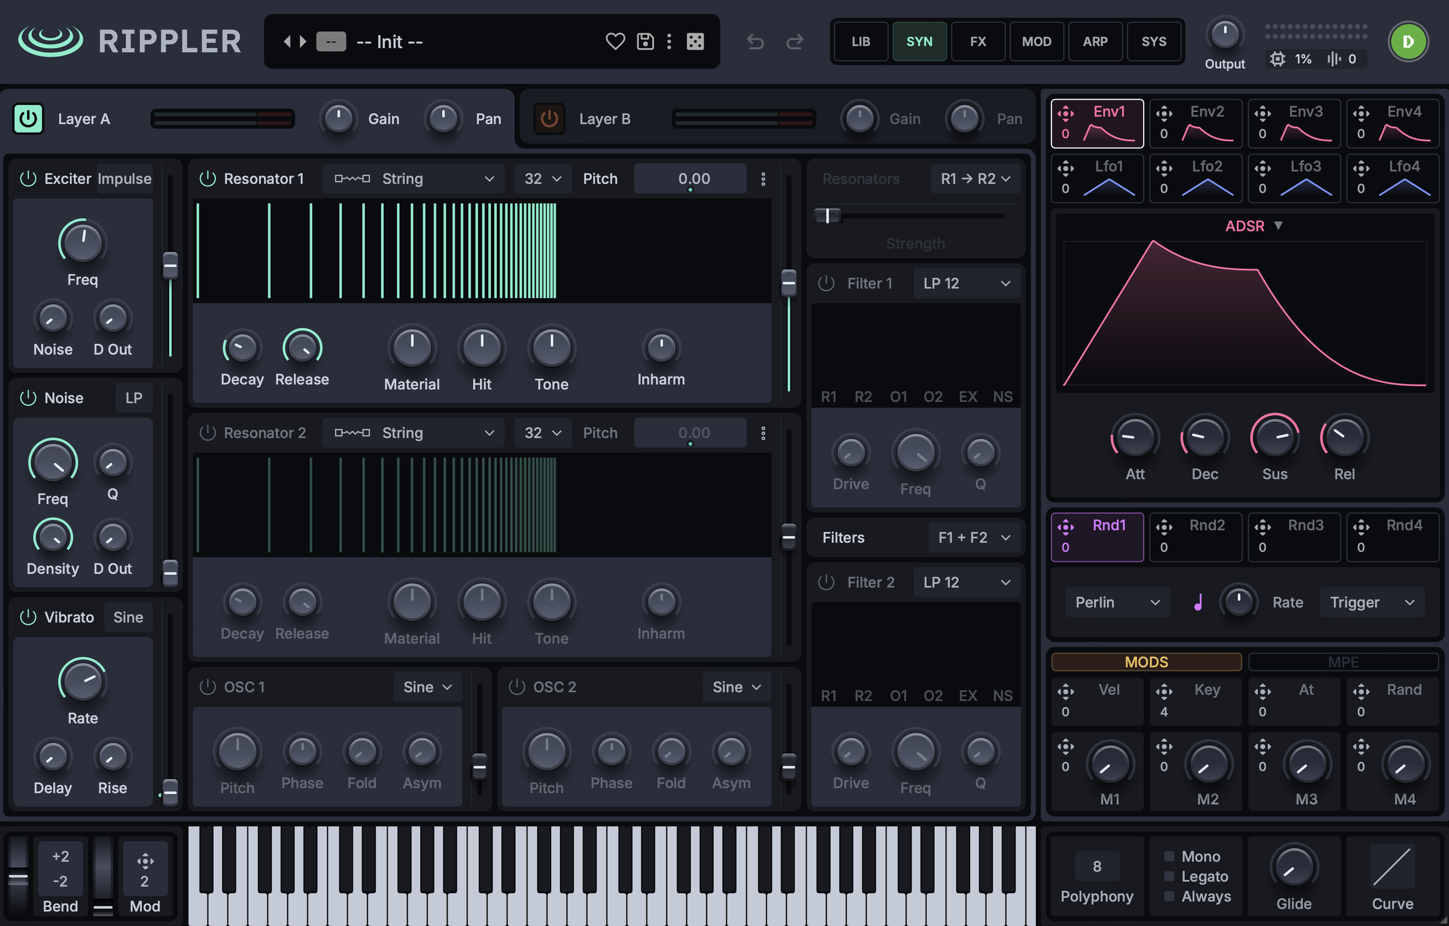
Task: Go to the next preset arrow
Action: [x=303, y=42]
